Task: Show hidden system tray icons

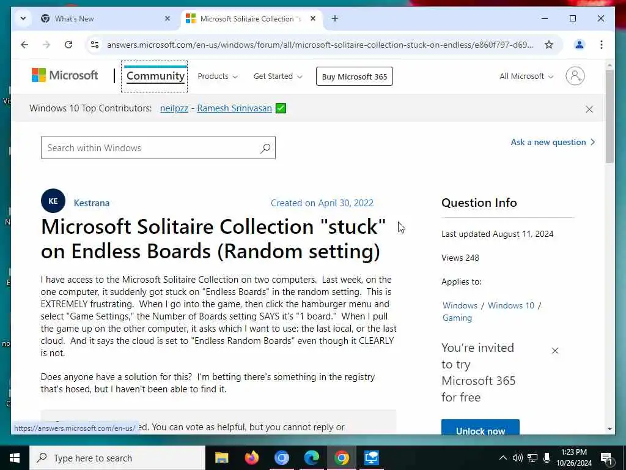Action: (x=503, y=458)
